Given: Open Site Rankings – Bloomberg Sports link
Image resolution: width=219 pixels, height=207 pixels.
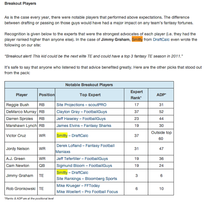Looking at the screenshot, I should [x=87, y=179].
